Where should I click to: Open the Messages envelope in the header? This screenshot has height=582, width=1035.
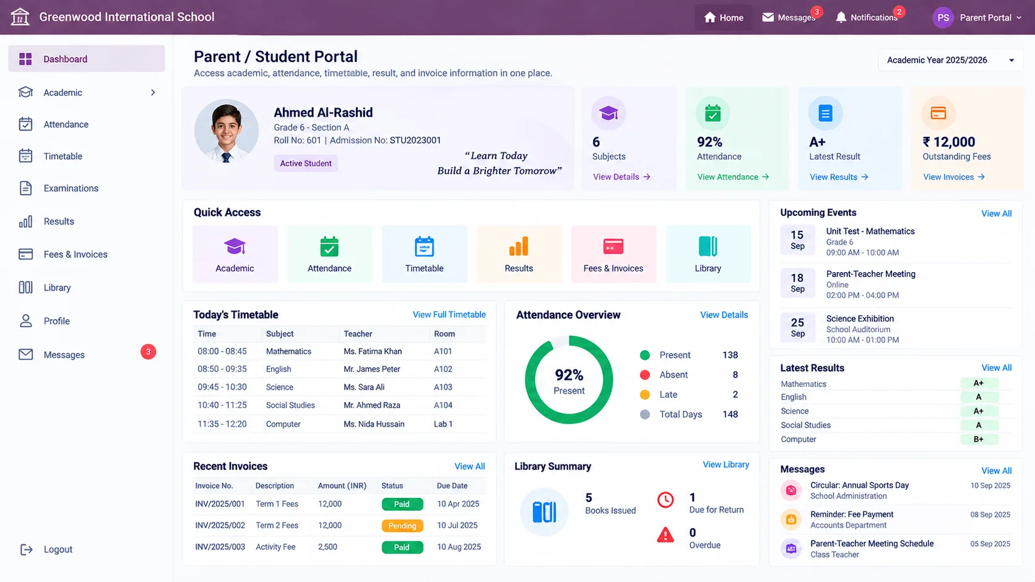[x=768, y=17]
